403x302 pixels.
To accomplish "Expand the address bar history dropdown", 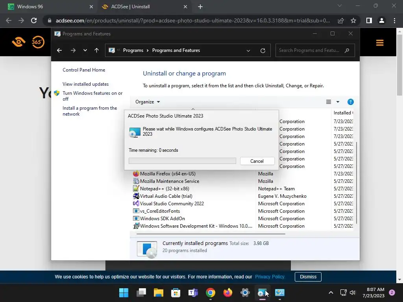I will click(248, 51).
